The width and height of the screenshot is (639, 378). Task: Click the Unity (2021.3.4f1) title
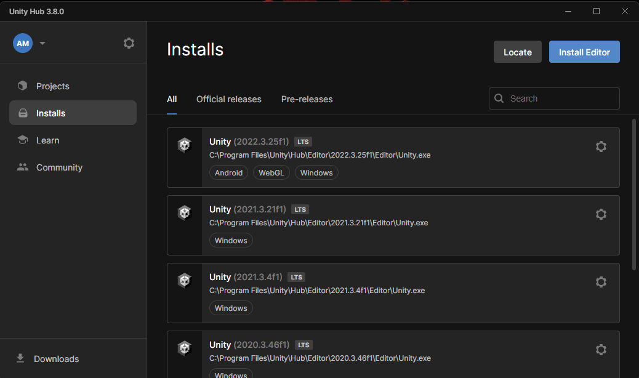click(x=246, y=277)
